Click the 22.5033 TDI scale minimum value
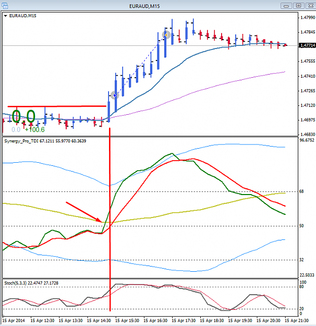 (x=307, y=275)
